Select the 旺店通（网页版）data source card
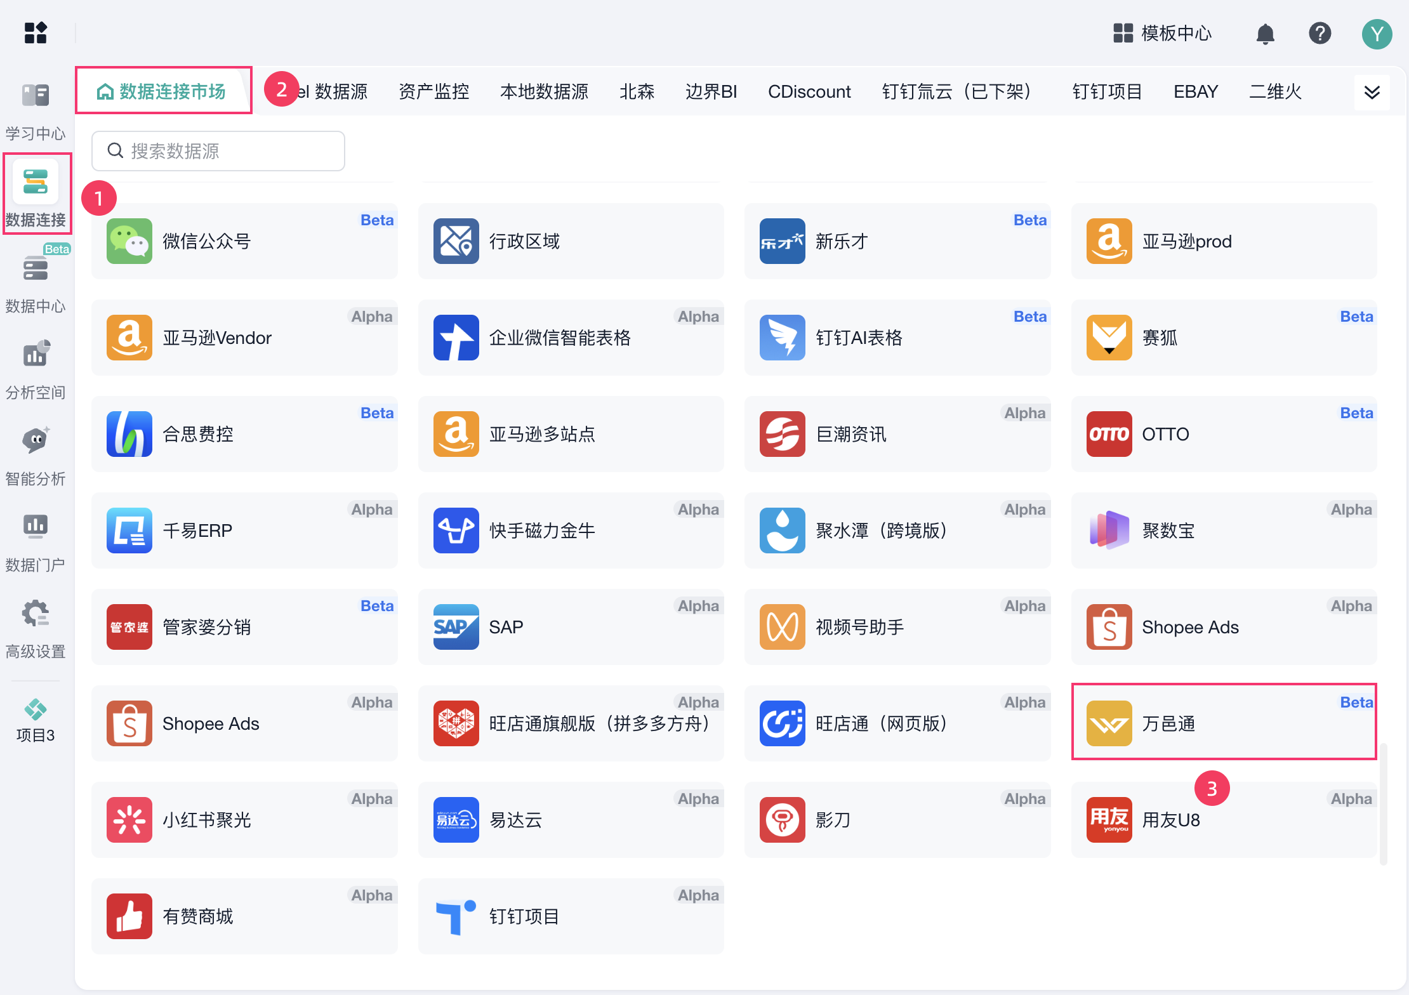 pyautogui.click(x=897, y=723)
